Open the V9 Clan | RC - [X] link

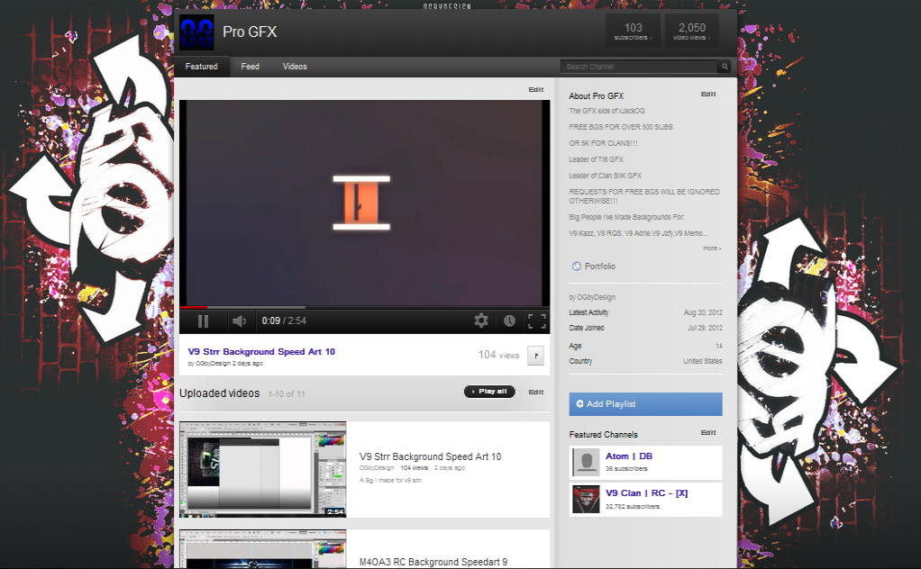tap(647, 492)
